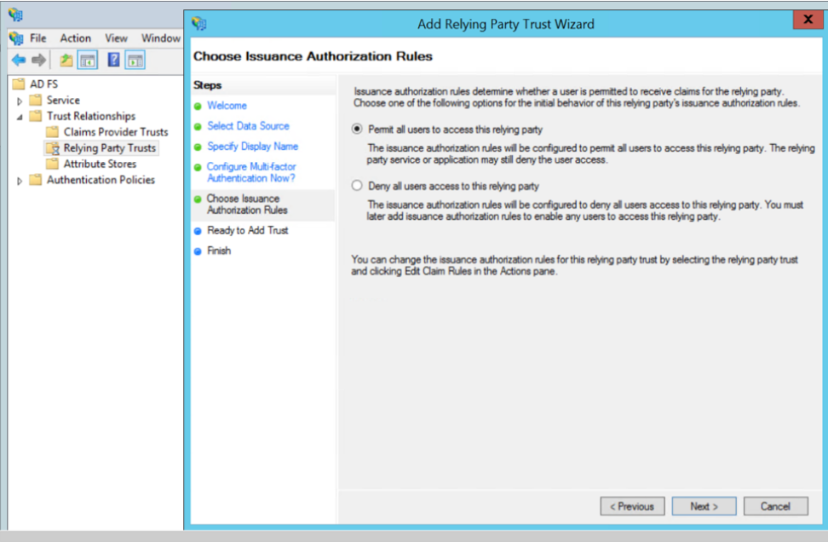Click the Up One Level folder icon
828x542 pixels.
[66, 60]
